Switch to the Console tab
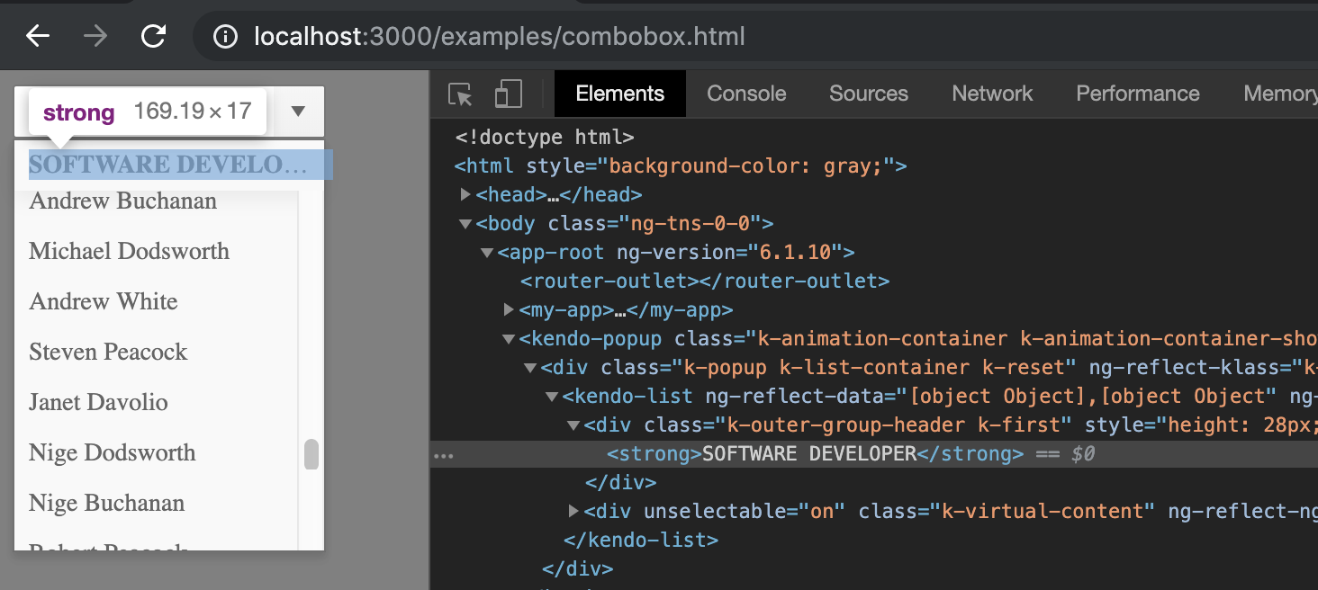This screenshot has height=590, width=1318. coord(746,93)
